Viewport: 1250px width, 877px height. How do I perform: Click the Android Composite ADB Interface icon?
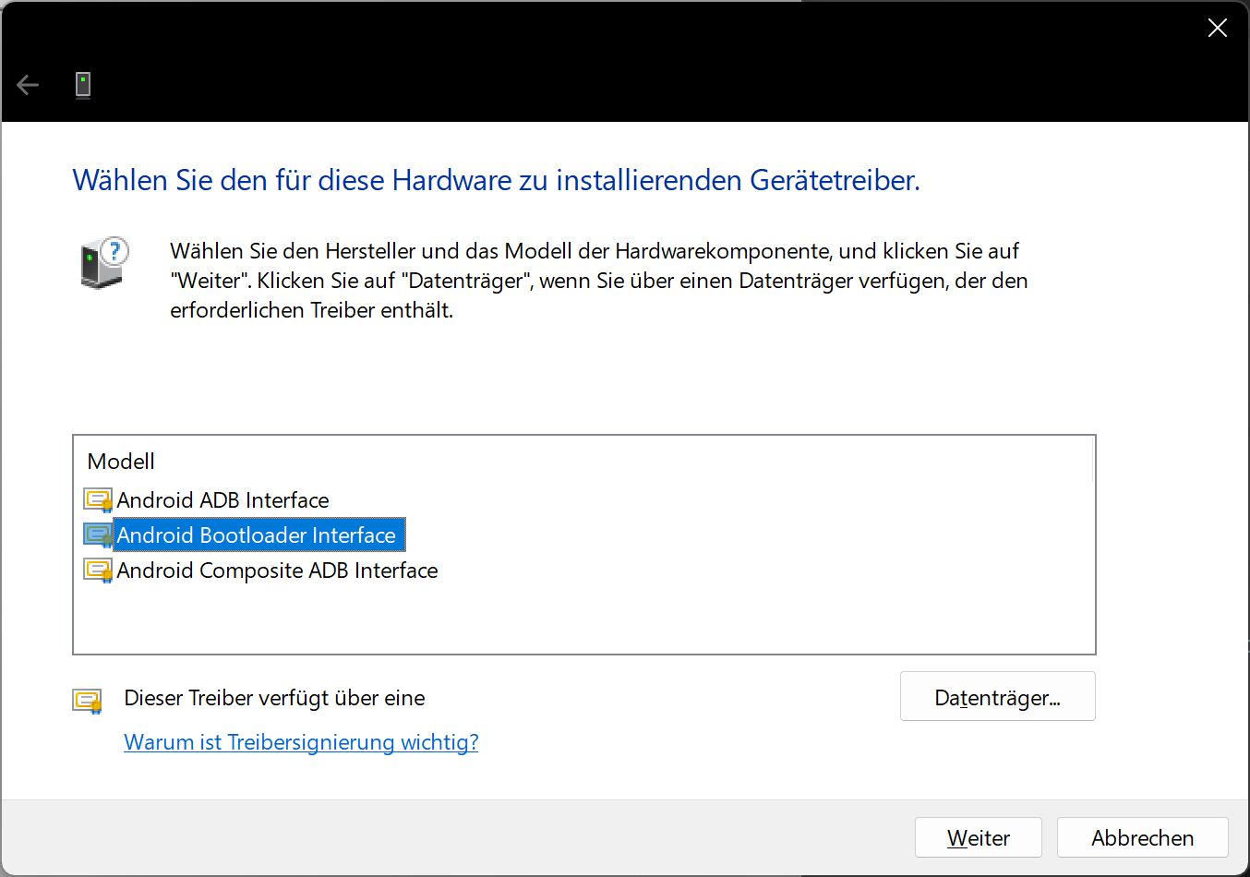click(x=98, y=571)
